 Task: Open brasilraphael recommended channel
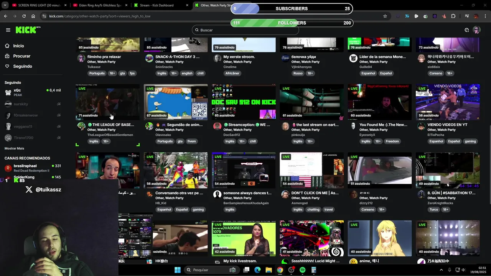[33, 168]
